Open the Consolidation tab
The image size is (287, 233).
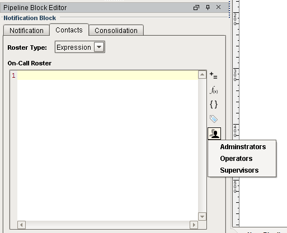point(116,30)
